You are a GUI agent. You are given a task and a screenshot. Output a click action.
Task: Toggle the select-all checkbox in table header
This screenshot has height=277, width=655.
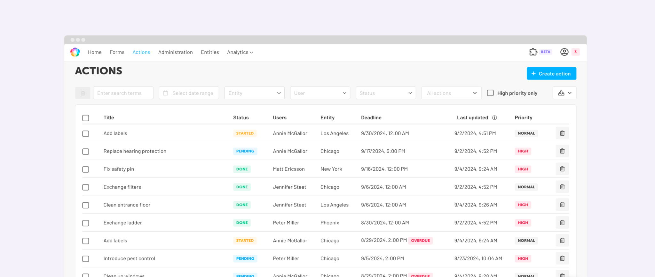pyautogui.click(x=86, y=118)
